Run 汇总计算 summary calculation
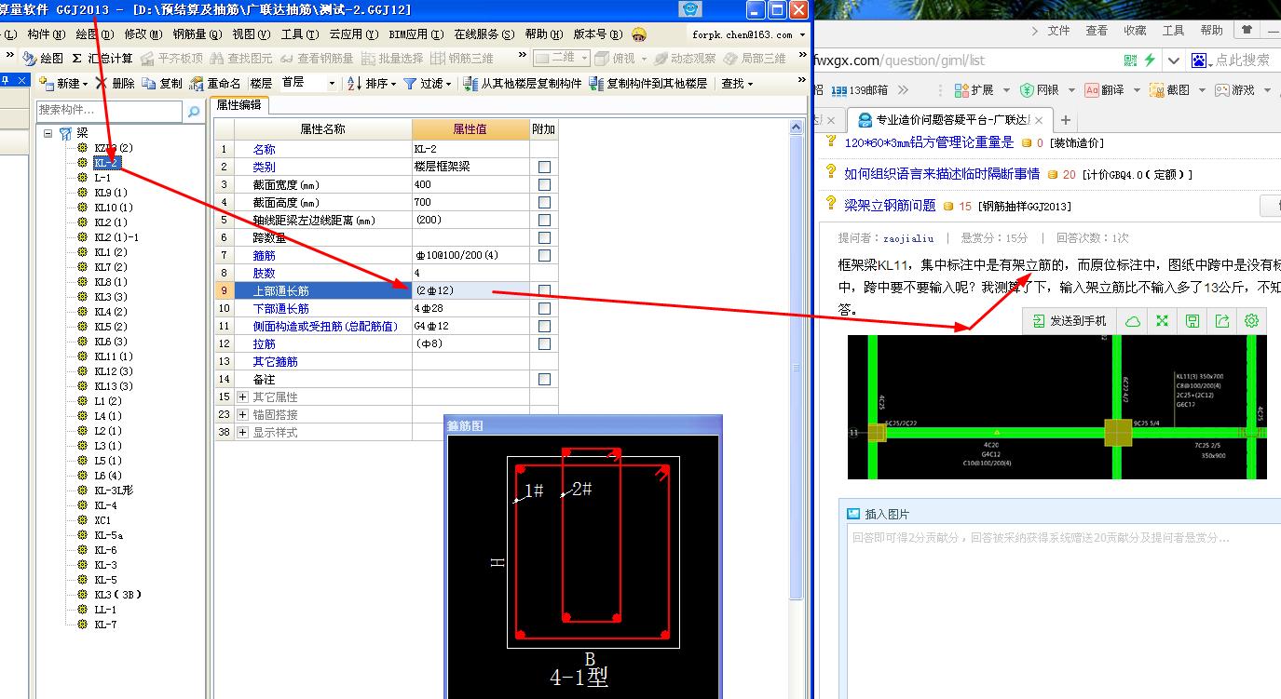The width and height of the screenshot is (1281, 699). click(102, 58)
